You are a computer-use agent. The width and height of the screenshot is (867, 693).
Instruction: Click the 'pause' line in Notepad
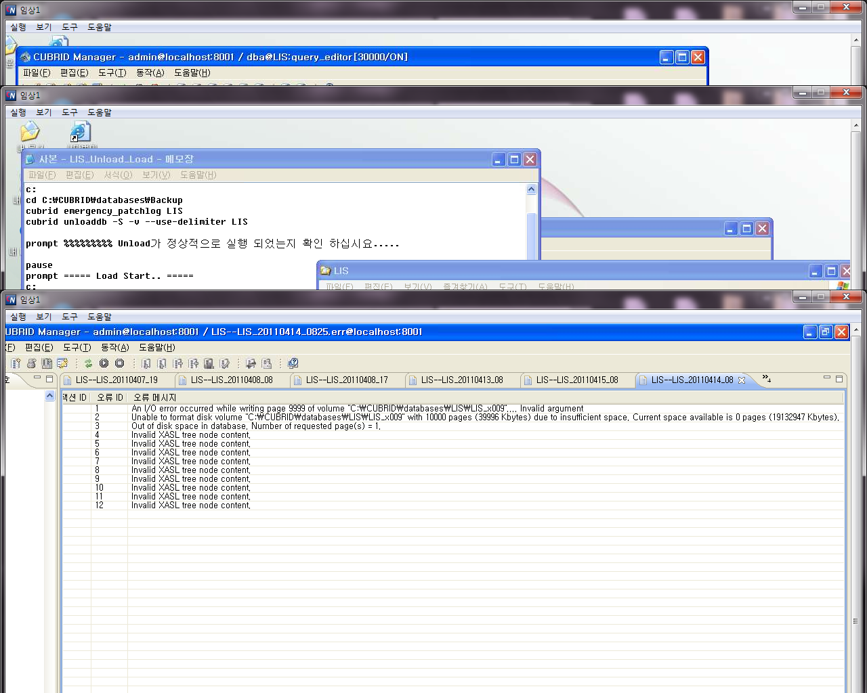(x=39, y=265)
